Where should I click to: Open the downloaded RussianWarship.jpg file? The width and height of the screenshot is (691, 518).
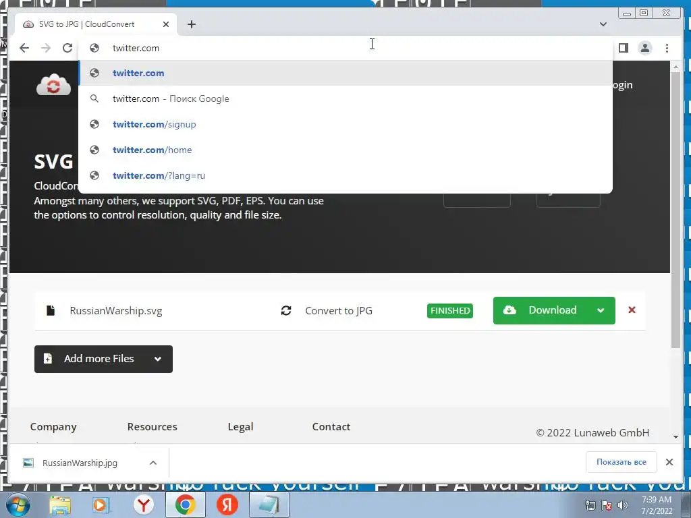pos(80,463)
